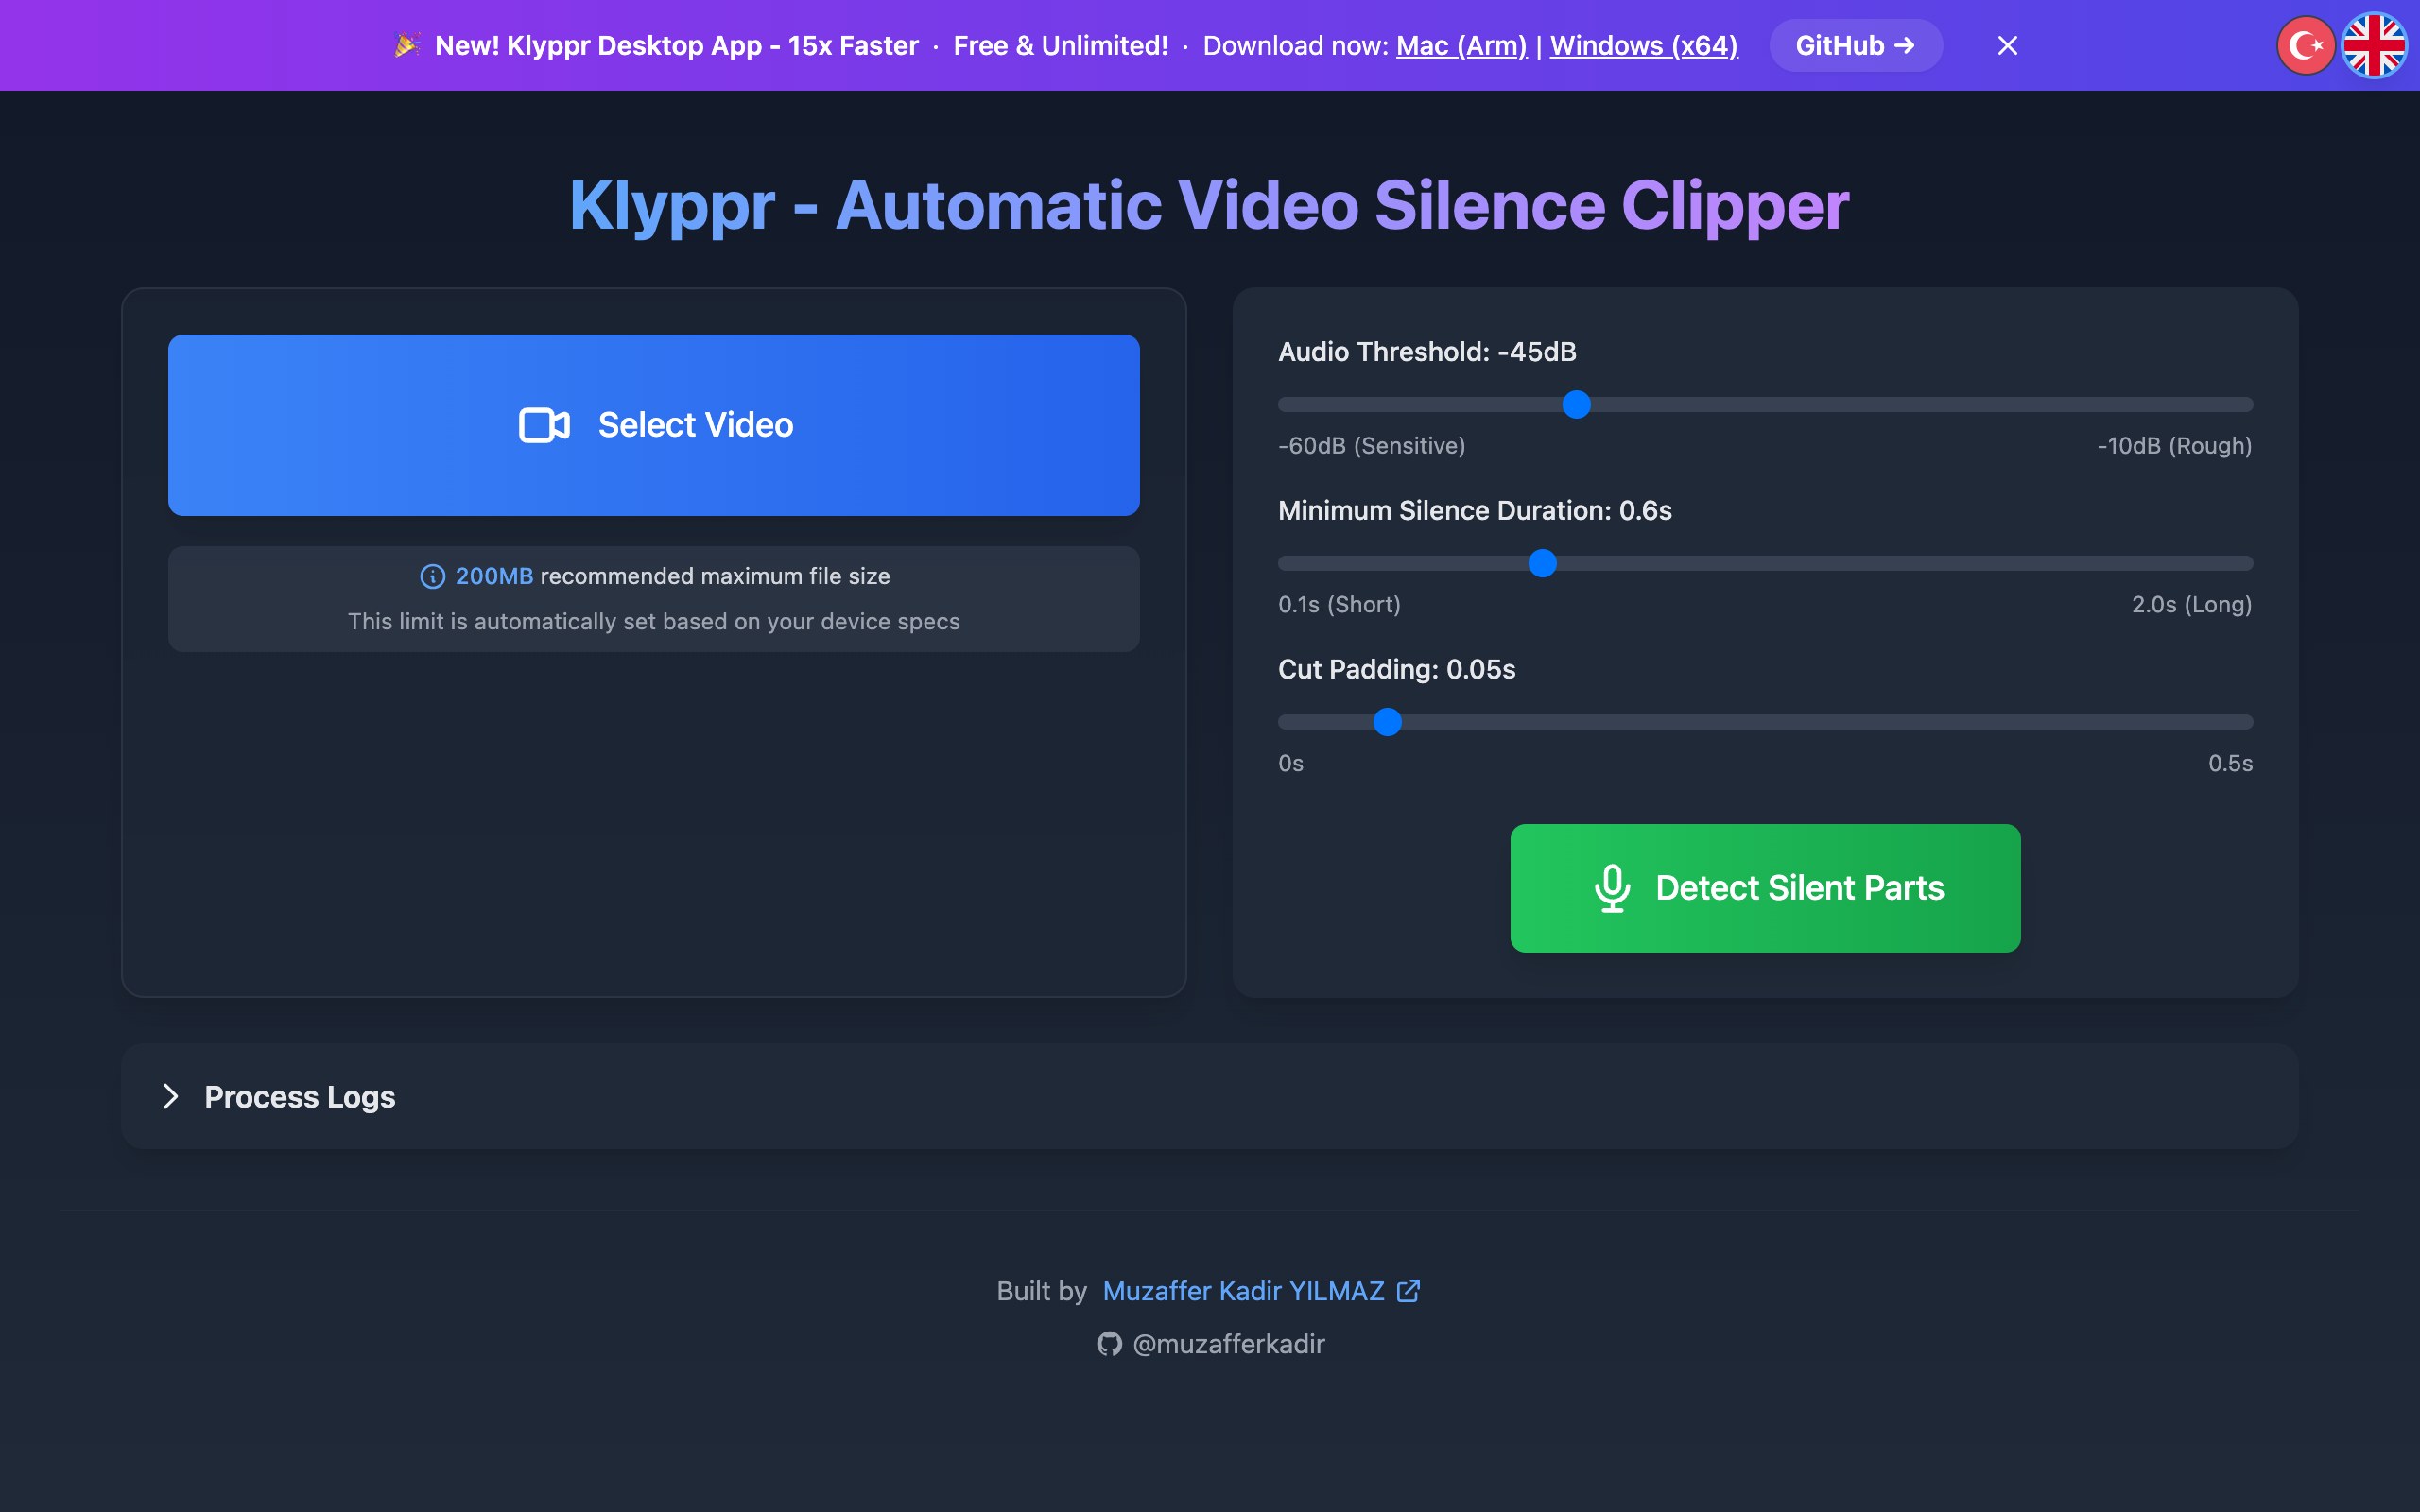Expand the Process Logs chevron
The image size is (2420, 1512).
[171, 1097]
